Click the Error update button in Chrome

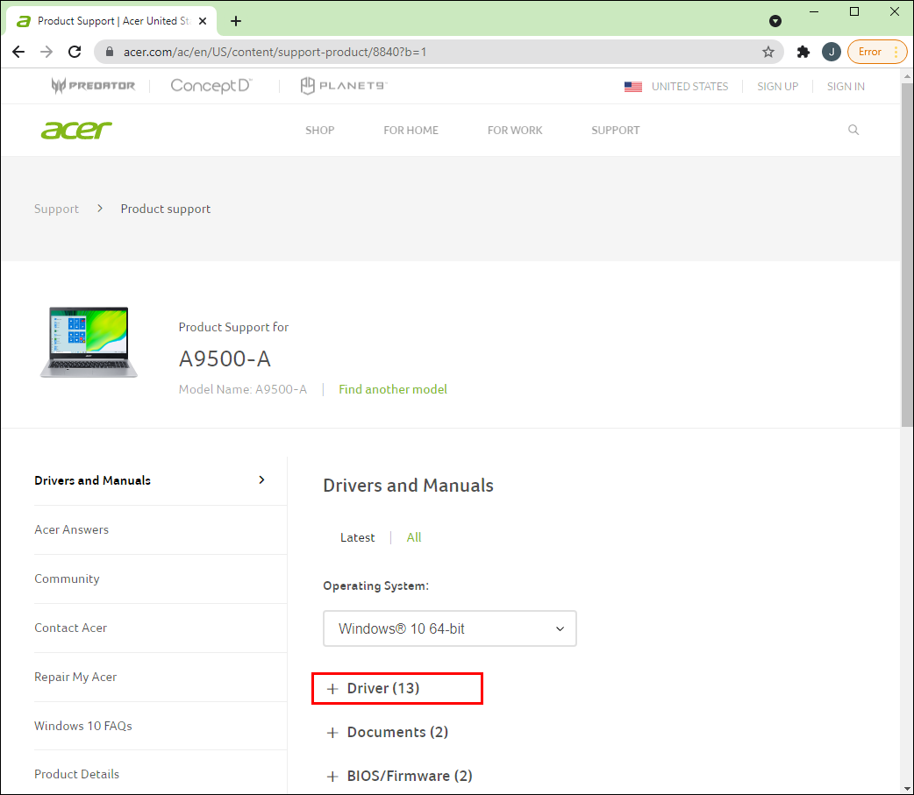pos(876,52)
